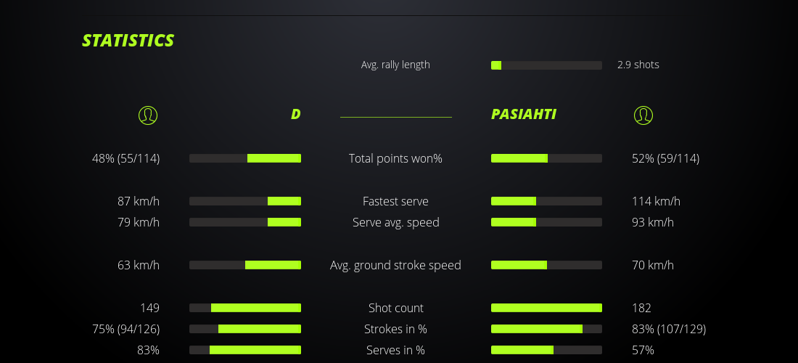
Task: Click PASIAHTI's profile avatar icon
Action: tap(643, 115)
